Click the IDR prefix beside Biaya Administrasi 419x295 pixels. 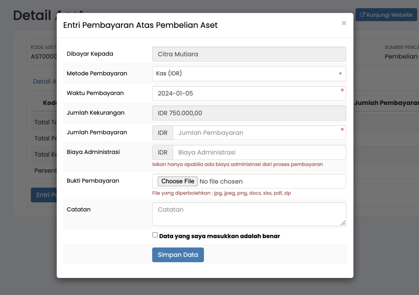[x=162, y=152]
